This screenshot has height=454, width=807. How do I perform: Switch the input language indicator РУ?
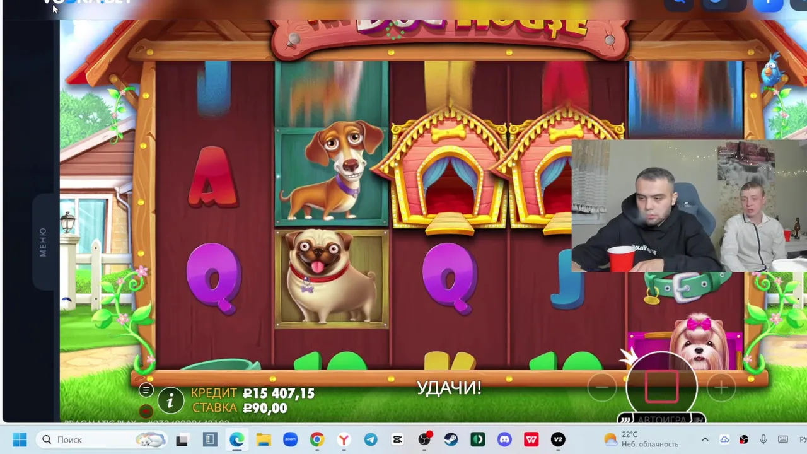[803, 439]
